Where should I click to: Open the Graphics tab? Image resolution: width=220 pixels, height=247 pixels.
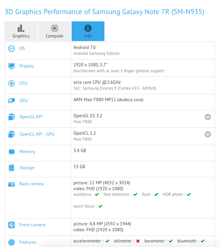pos(21,31)
